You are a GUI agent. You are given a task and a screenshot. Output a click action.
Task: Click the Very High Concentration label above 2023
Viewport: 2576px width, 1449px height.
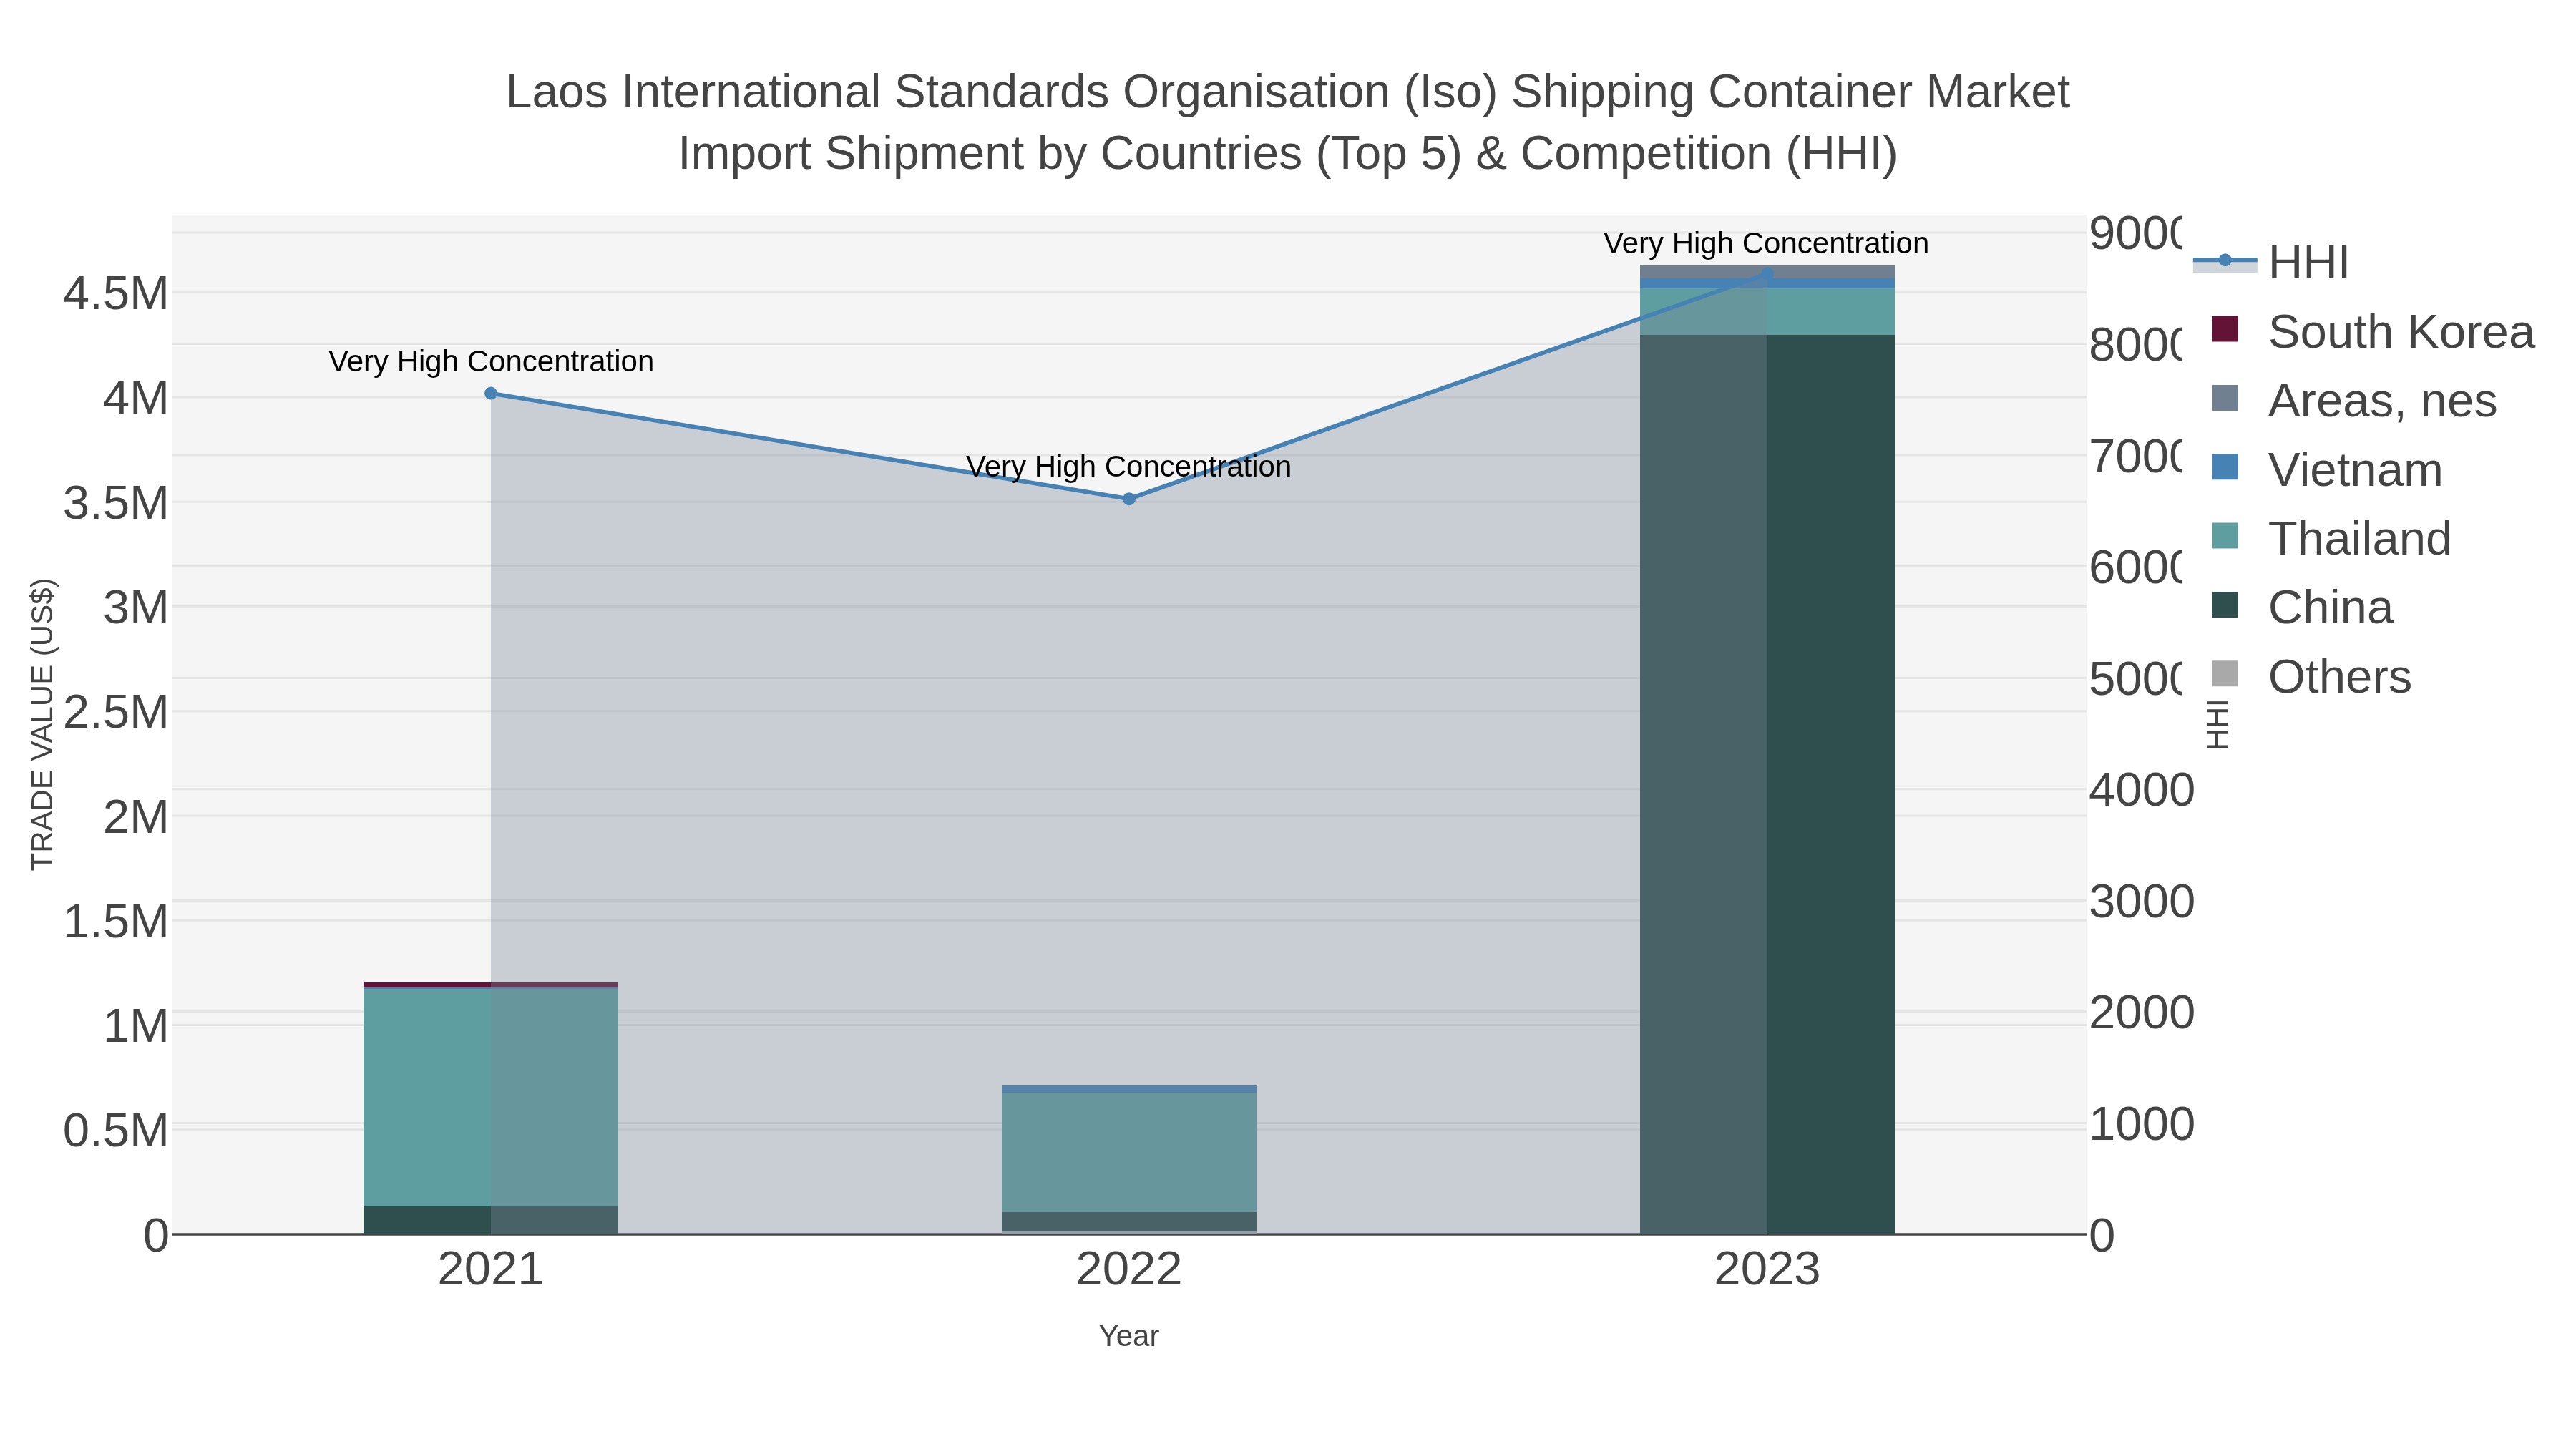tap(1766, 243)
